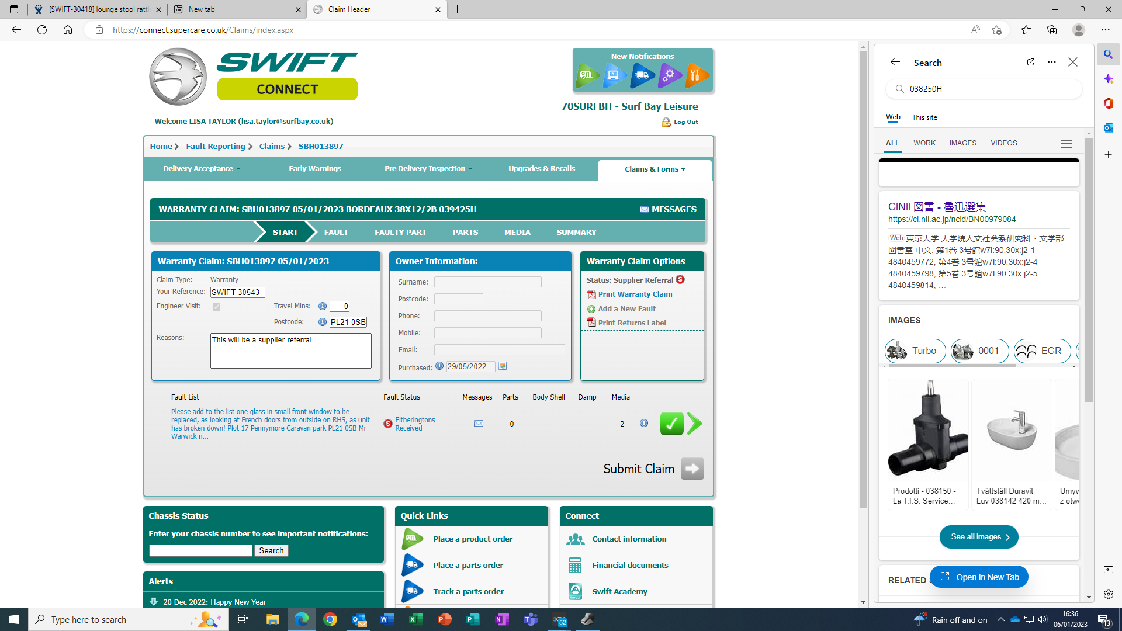Expand the Delivery Acceptance dropdown menu
This screenshot has width=1122, height=631.
pos(202,169)
